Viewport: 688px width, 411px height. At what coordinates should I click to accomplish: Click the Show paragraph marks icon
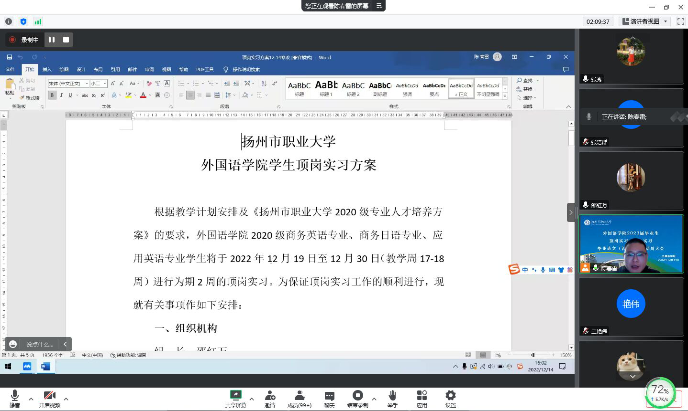click(x=275, y=84)
